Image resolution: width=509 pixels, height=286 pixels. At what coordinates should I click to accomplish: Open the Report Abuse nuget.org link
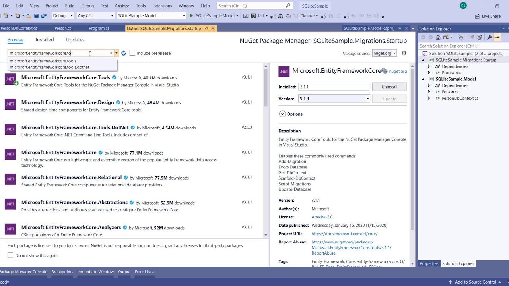[x=352, y=247]
